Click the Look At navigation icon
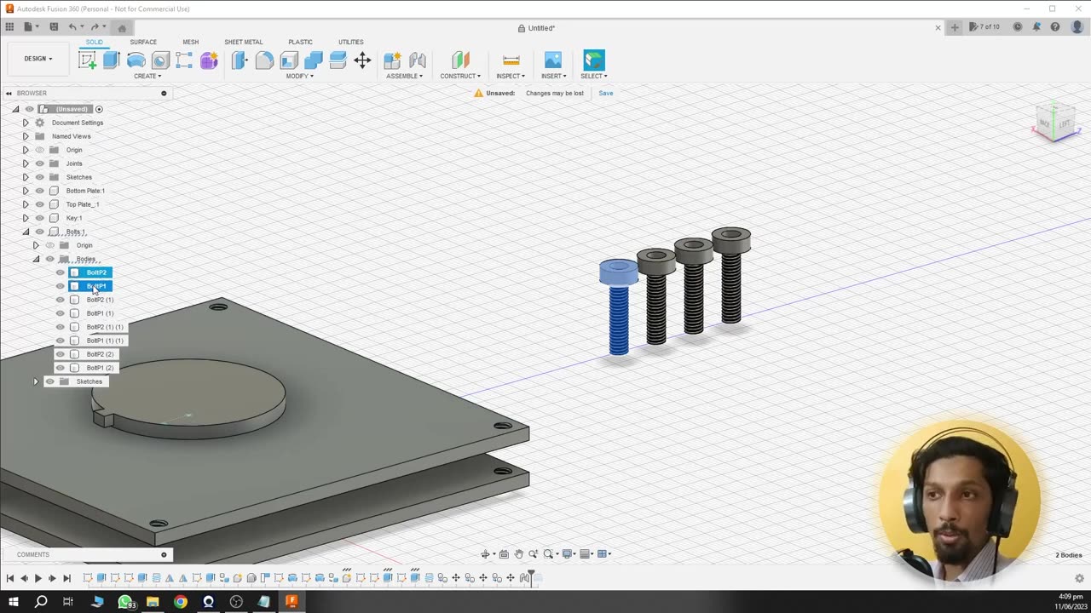Image resolution: width=1091 pixels, height=613 pixels. (x=504, y=554)
